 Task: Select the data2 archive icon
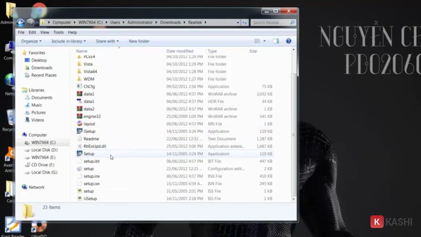[x=79, y=108]
